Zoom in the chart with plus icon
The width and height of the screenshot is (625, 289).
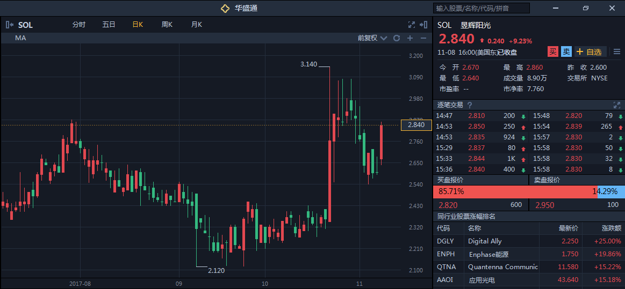click(x=410, y=38)
